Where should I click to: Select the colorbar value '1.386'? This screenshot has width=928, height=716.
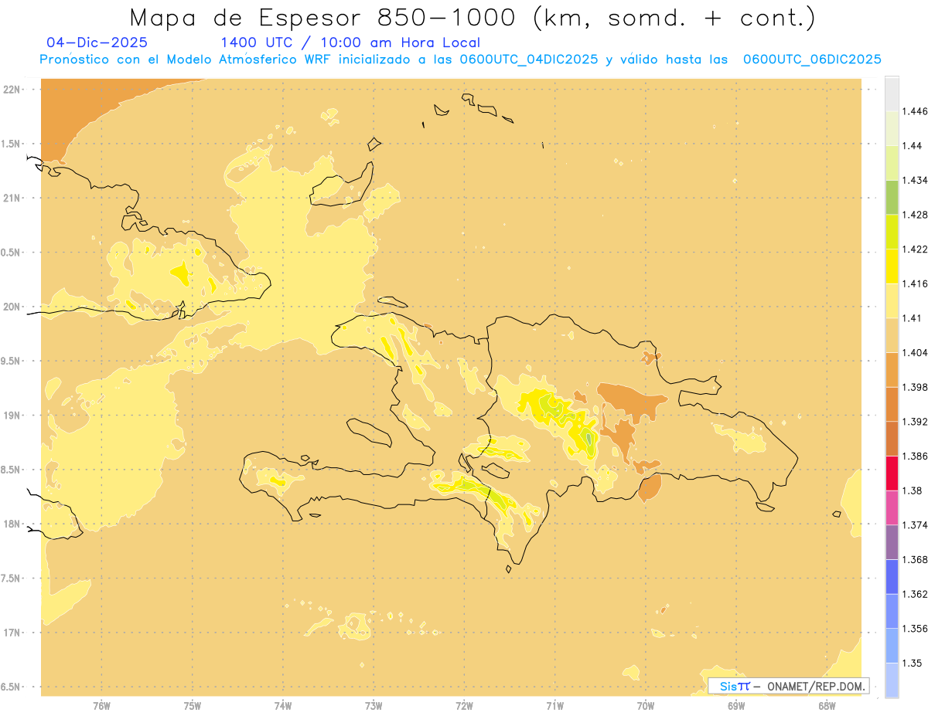point(916,456)
